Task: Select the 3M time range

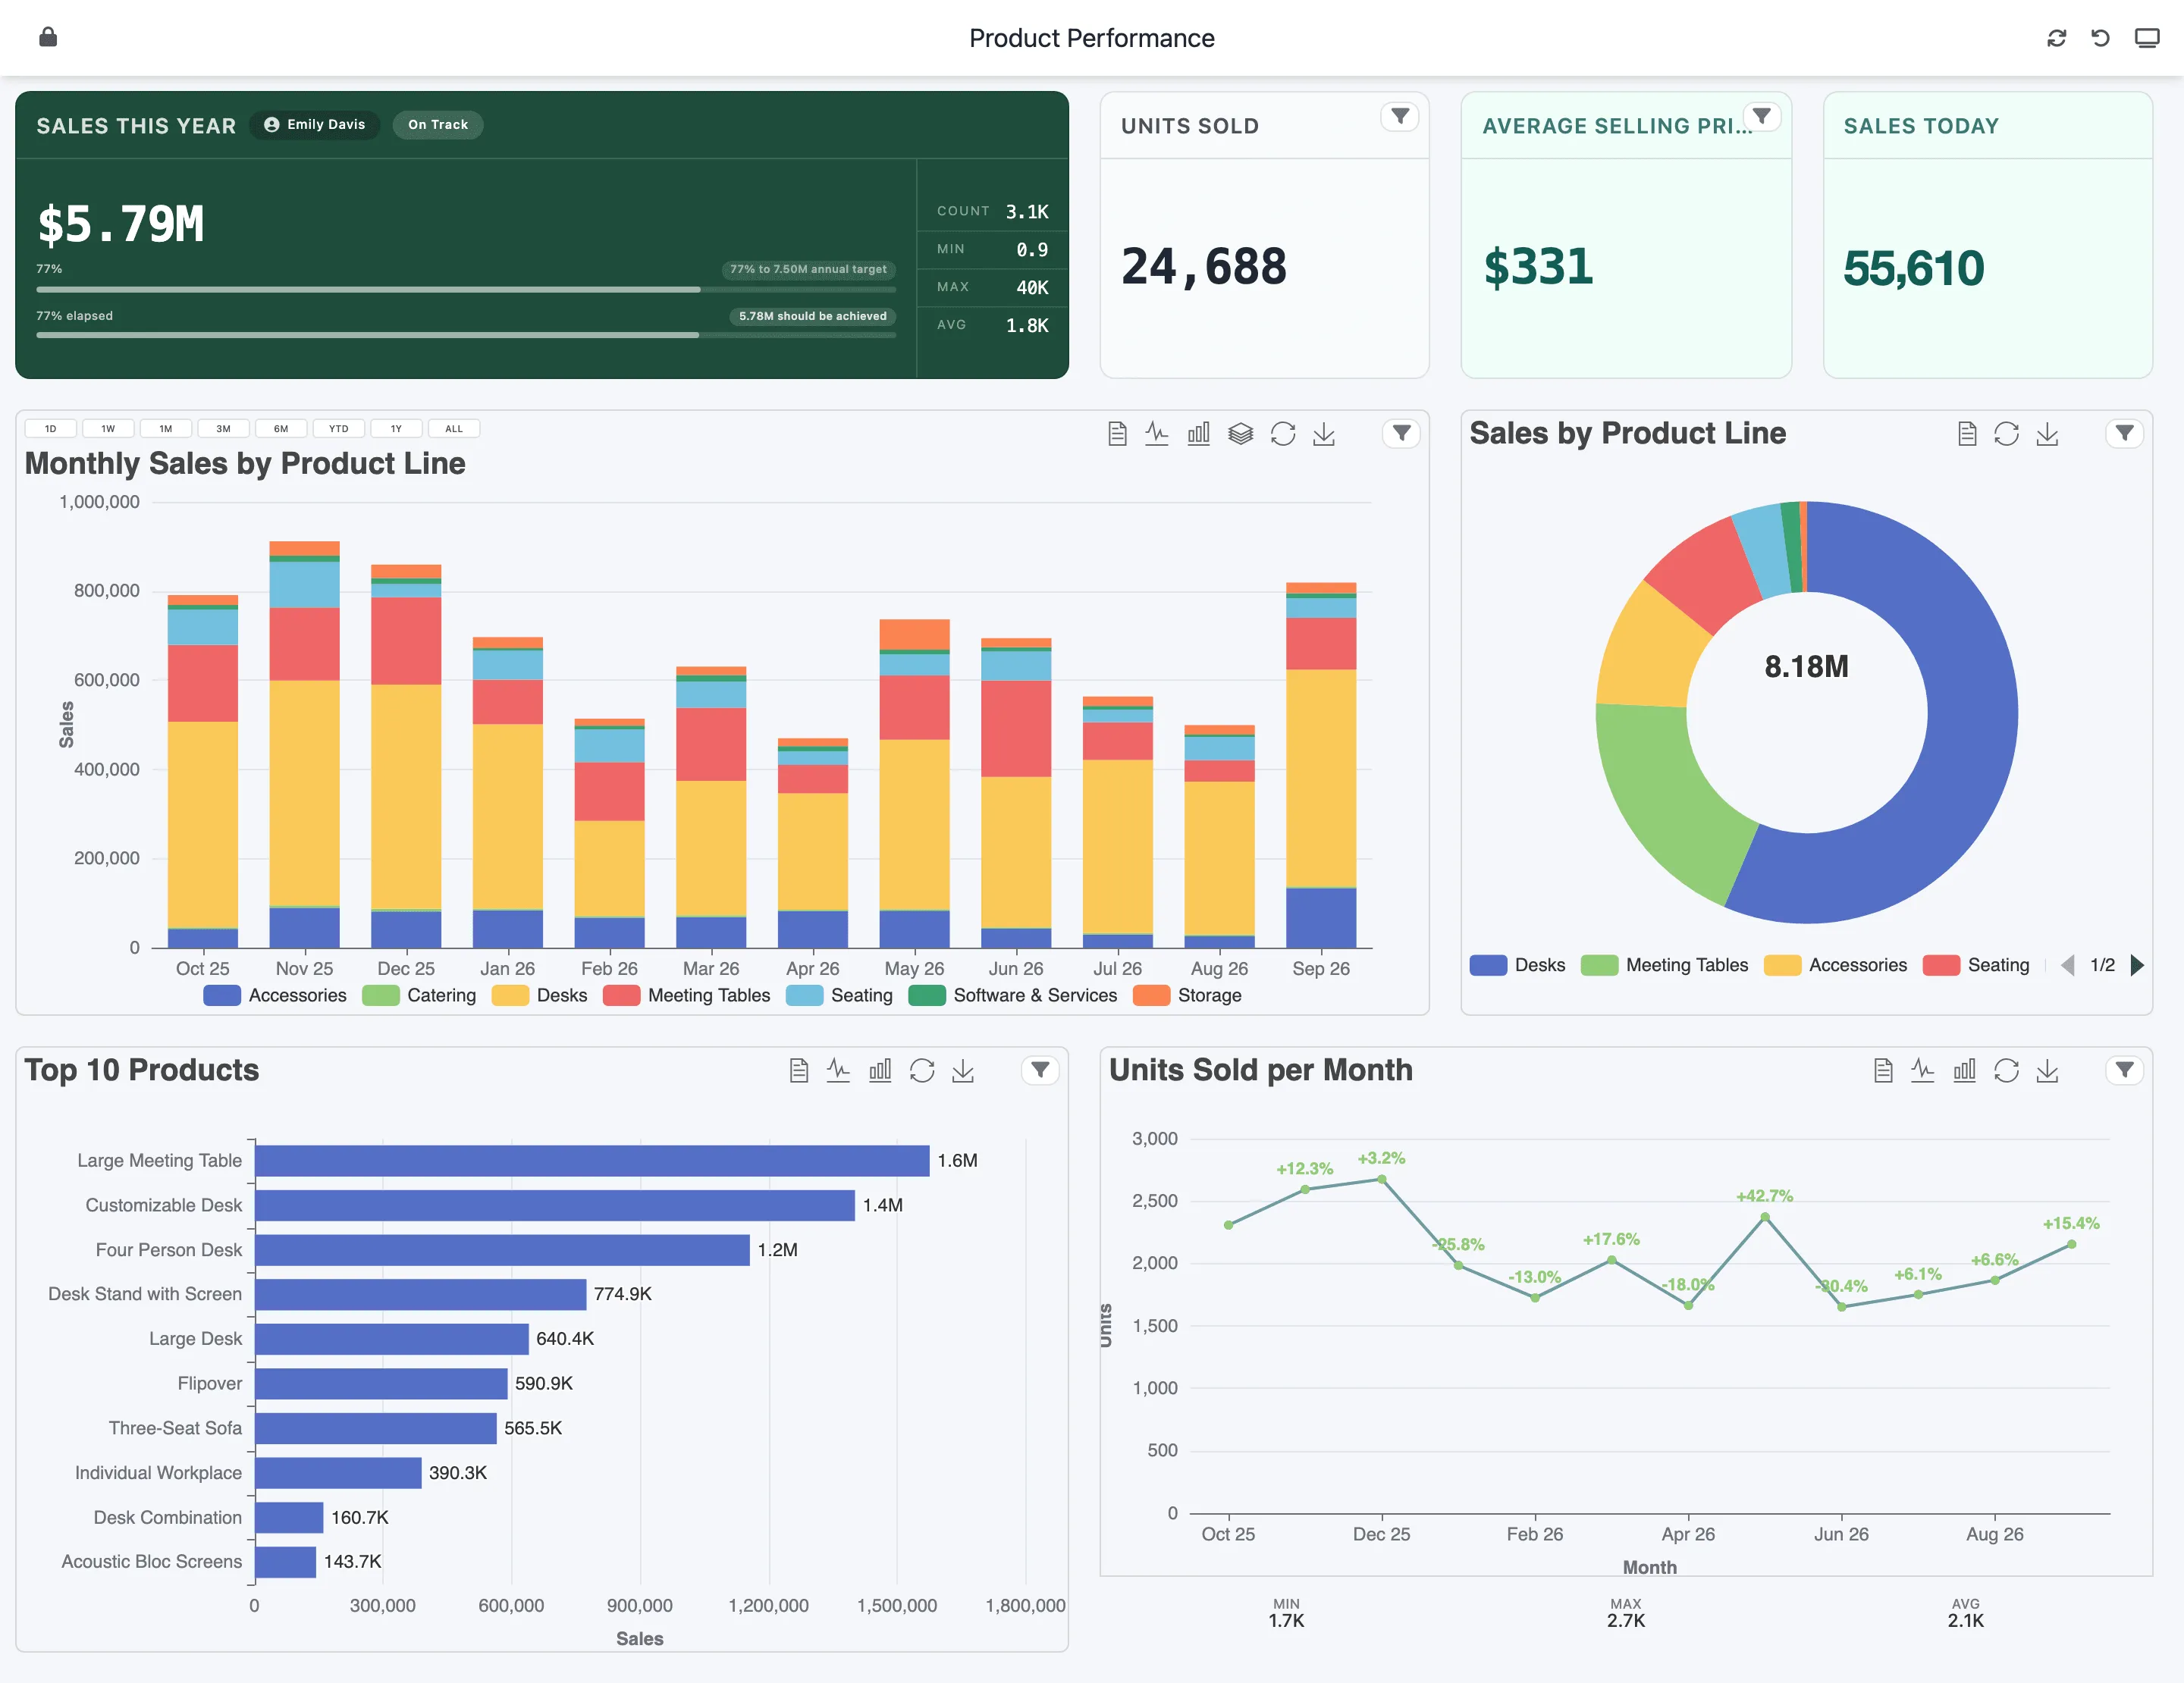Action: pos(223,429)
